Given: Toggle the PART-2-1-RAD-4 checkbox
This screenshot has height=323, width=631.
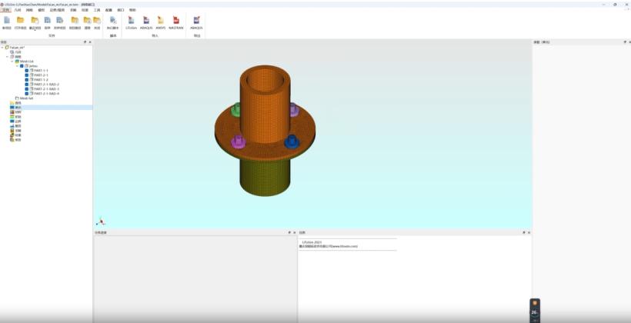Looking at the screenshot, I should 27,94.
